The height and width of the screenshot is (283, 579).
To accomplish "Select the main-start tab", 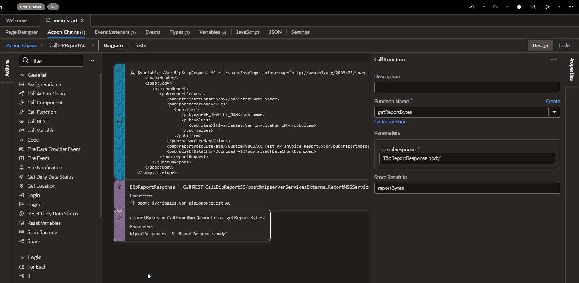I will tap(65, 21).
